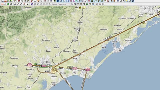The height and width of the screenshot is (90, 160).
Task: Click the Pézenas town label
Action: tap(75, 40)
